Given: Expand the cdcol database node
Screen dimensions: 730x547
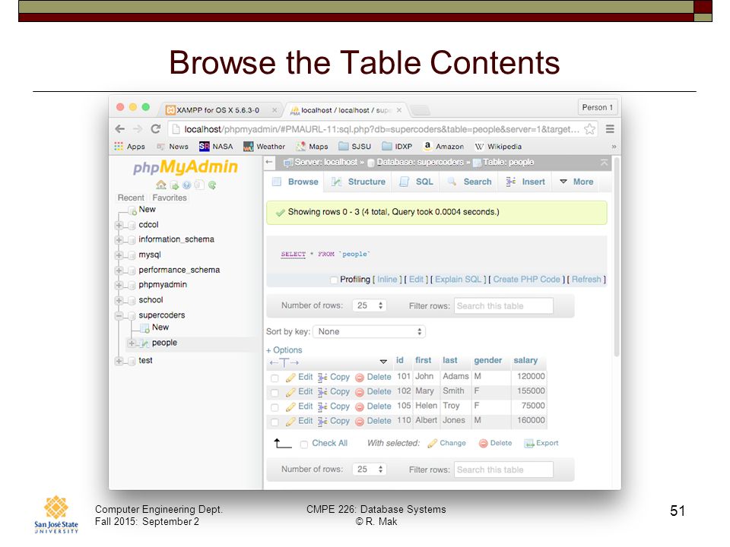Looking at the screenshot, I should [119, 225].
